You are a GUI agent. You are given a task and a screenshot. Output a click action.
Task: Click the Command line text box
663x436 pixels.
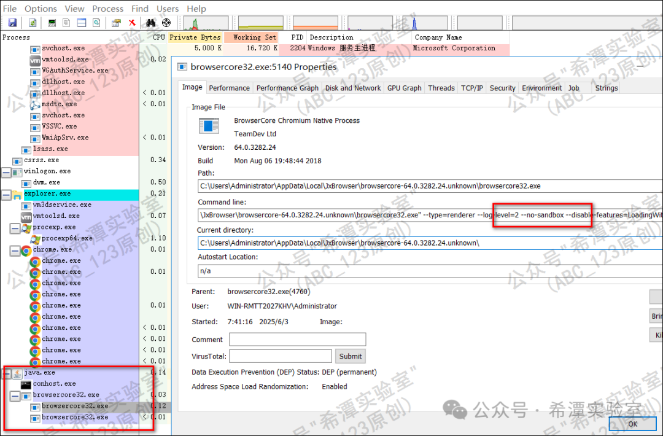430,215
